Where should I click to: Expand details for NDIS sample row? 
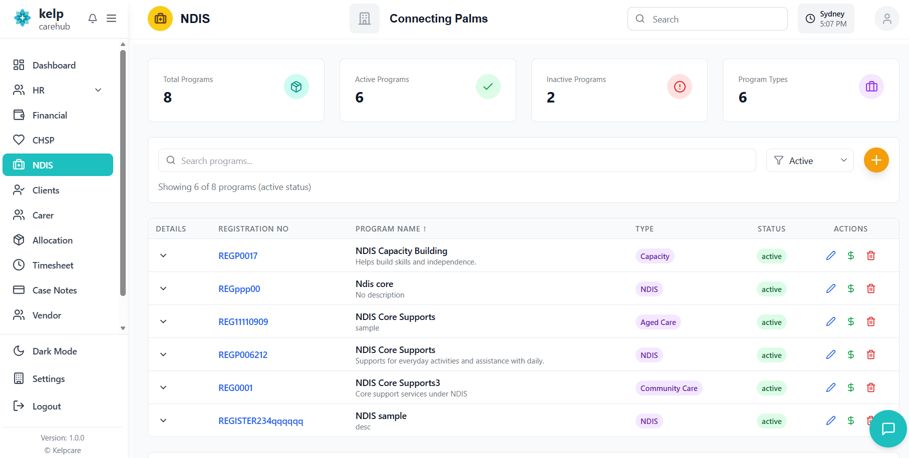pos(163,420)
